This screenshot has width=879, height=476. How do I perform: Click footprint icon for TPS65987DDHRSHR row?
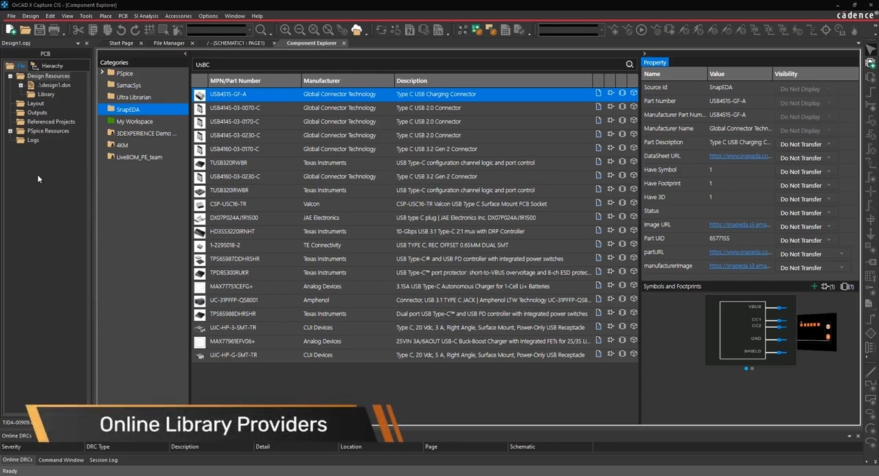621,259
